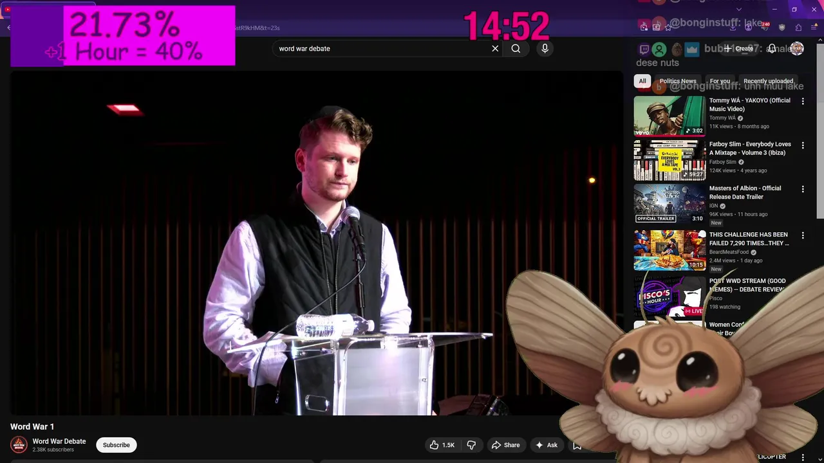Click the BeardMeatsFood channel name
Image resolution: width=824 pixels, height=463 pixels.
(x=729, y=252)
